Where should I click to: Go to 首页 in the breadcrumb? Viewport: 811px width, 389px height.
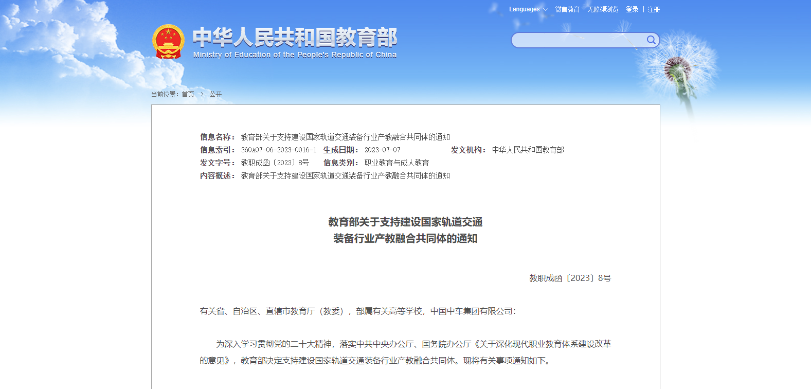[188, 94]
